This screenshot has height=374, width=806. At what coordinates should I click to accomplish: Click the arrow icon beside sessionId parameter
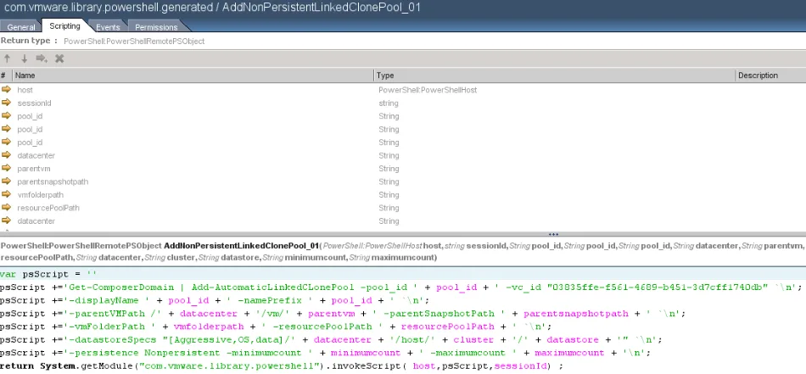point(6,103)
